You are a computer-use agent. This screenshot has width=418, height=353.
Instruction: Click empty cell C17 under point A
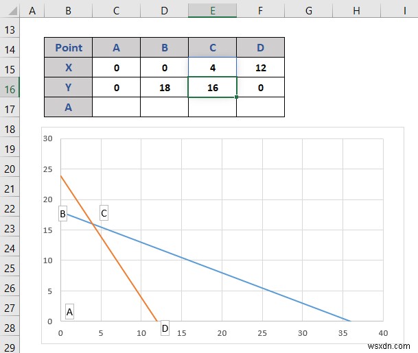[x=116, y=107]
